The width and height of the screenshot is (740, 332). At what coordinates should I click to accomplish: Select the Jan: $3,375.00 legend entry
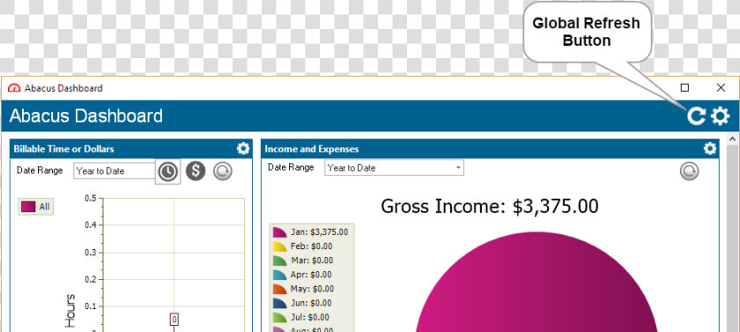pos(312,232)
